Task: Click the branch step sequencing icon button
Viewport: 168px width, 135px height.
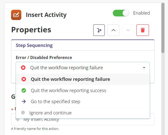Action: (x=99, y=30)
